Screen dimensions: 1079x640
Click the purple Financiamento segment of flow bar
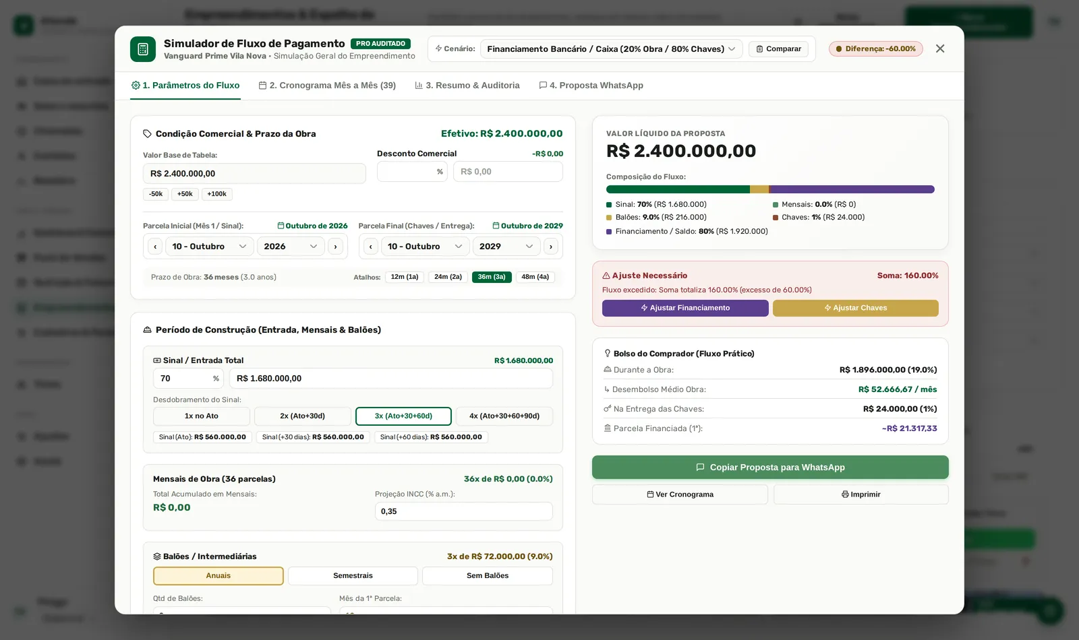click(x=852, y=189)
